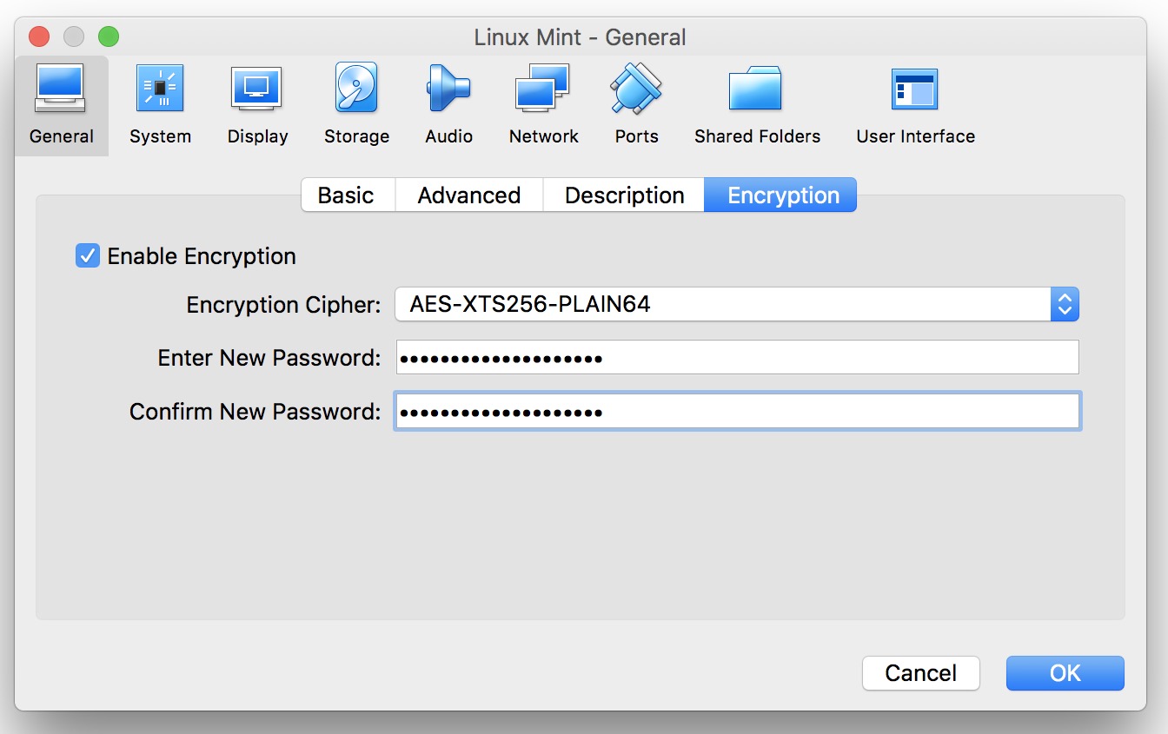Open the Storage hard disk icon
The image size is (1168, 734).
tap(356, 89)
